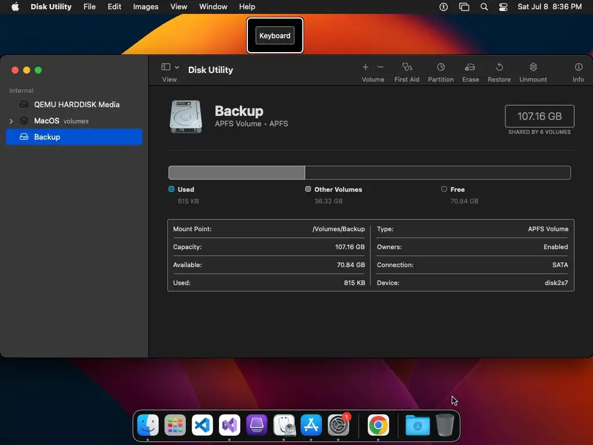
Task: Click the Keyboard overlay button
Action: [x=275, y=35]
